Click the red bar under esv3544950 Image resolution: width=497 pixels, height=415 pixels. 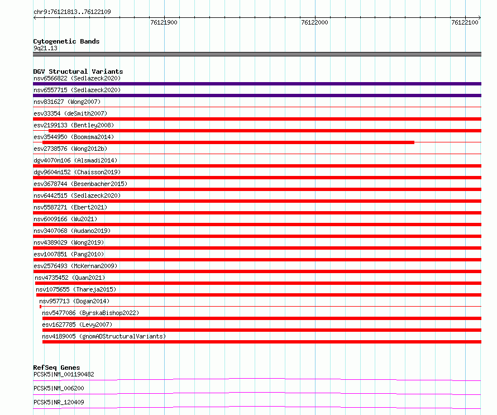(x=228, y=142)
